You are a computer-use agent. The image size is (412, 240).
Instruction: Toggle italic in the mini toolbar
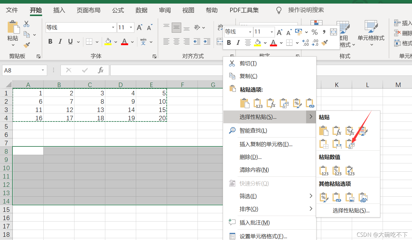[238, 43]
